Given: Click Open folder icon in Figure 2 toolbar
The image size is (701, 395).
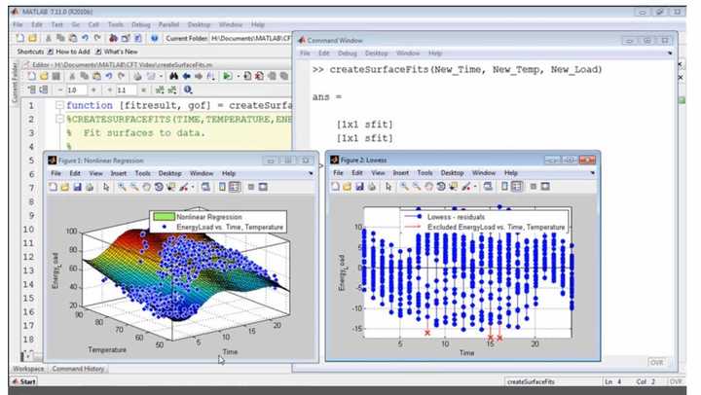Looking at the screenshot, I should [348, 187].
